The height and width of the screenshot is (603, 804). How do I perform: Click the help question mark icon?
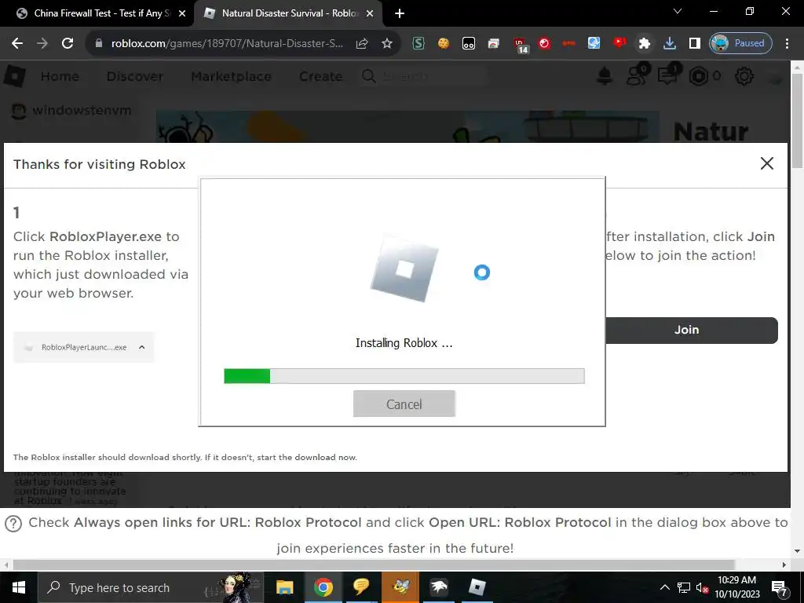pos(13,524)
